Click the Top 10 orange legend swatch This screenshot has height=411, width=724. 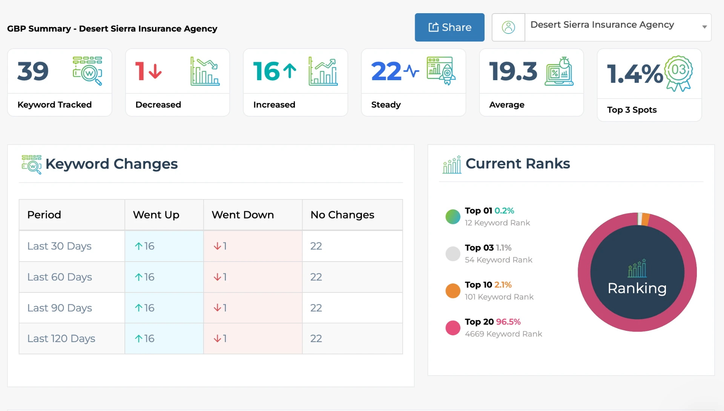453,291
